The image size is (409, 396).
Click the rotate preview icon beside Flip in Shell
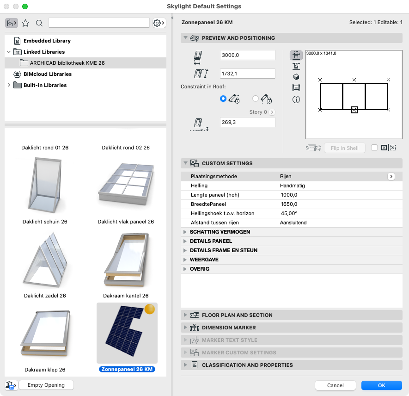pos(313,148)
